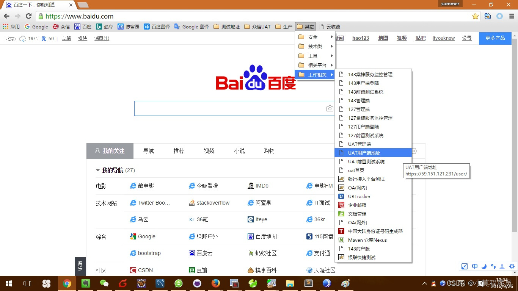The width and height of the screenshot is (518, 291).
Task: Open UAT前置测试系统 bookmark
Action: click(373, 161)
